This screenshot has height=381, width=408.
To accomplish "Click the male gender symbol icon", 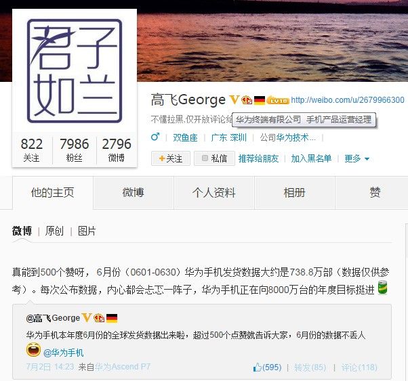I will tap(155, 137).
